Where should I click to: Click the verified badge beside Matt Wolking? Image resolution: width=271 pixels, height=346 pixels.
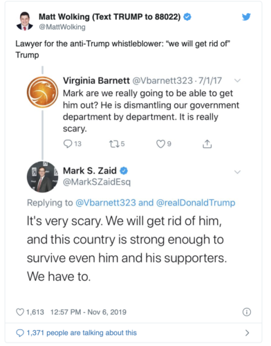[187, 17]
